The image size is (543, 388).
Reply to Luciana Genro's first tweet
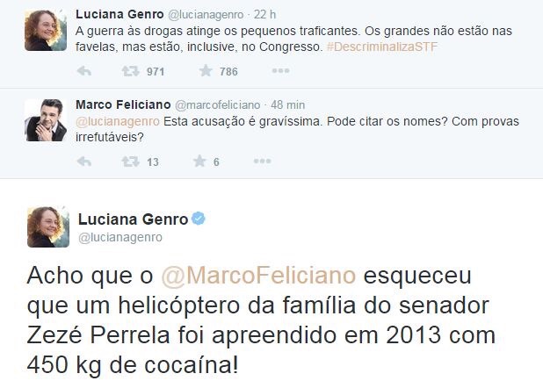85,71
